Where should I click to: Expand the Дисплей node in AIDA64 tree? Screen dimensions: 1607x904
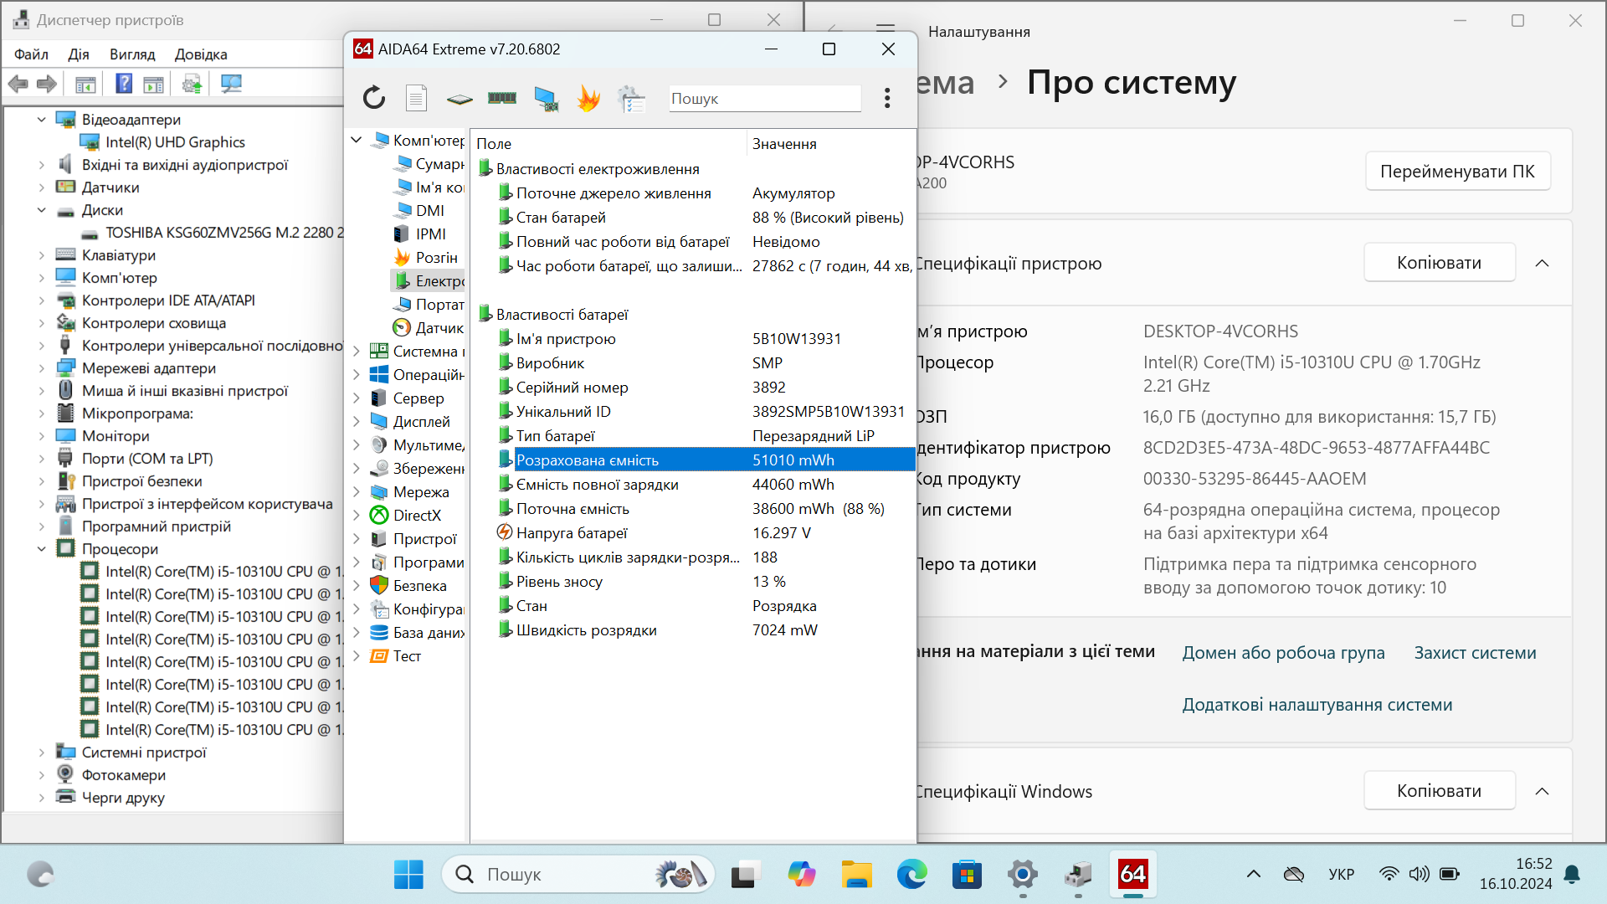coord(357,422)
